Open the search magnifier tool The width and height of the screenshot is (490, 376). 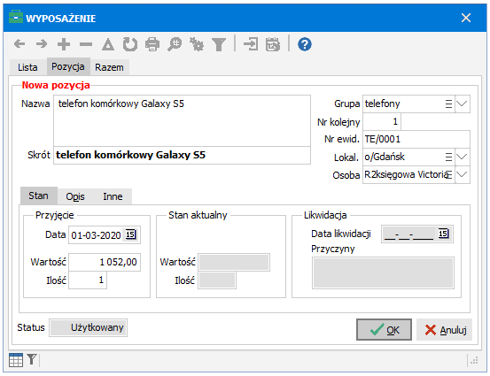[x=175, y=44]
